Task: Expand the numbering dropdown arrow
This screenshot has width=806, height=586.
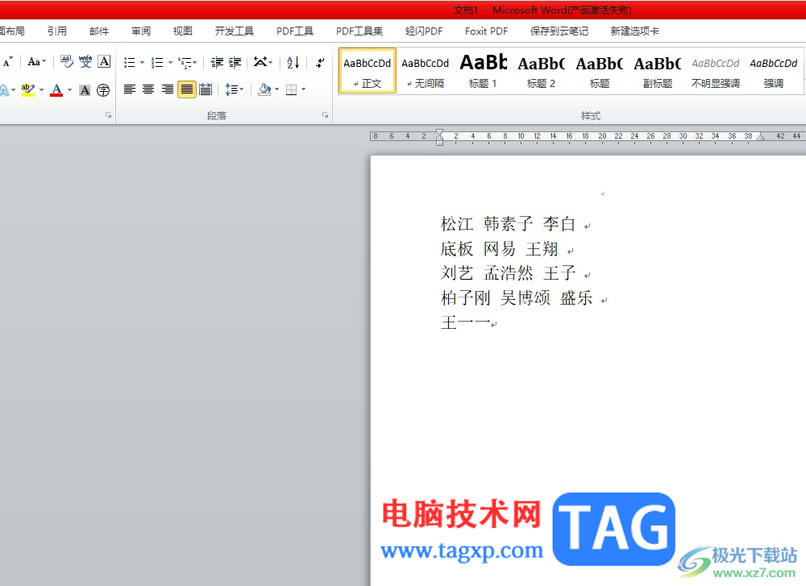Action: [170, 63]
